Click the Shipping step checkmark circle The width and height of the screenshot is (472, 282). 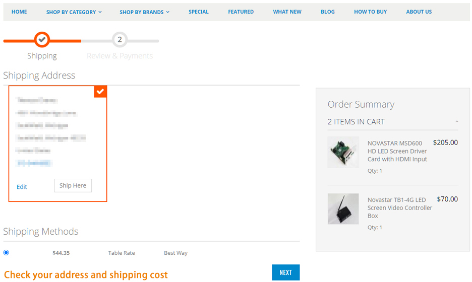[x=42, y=40]
